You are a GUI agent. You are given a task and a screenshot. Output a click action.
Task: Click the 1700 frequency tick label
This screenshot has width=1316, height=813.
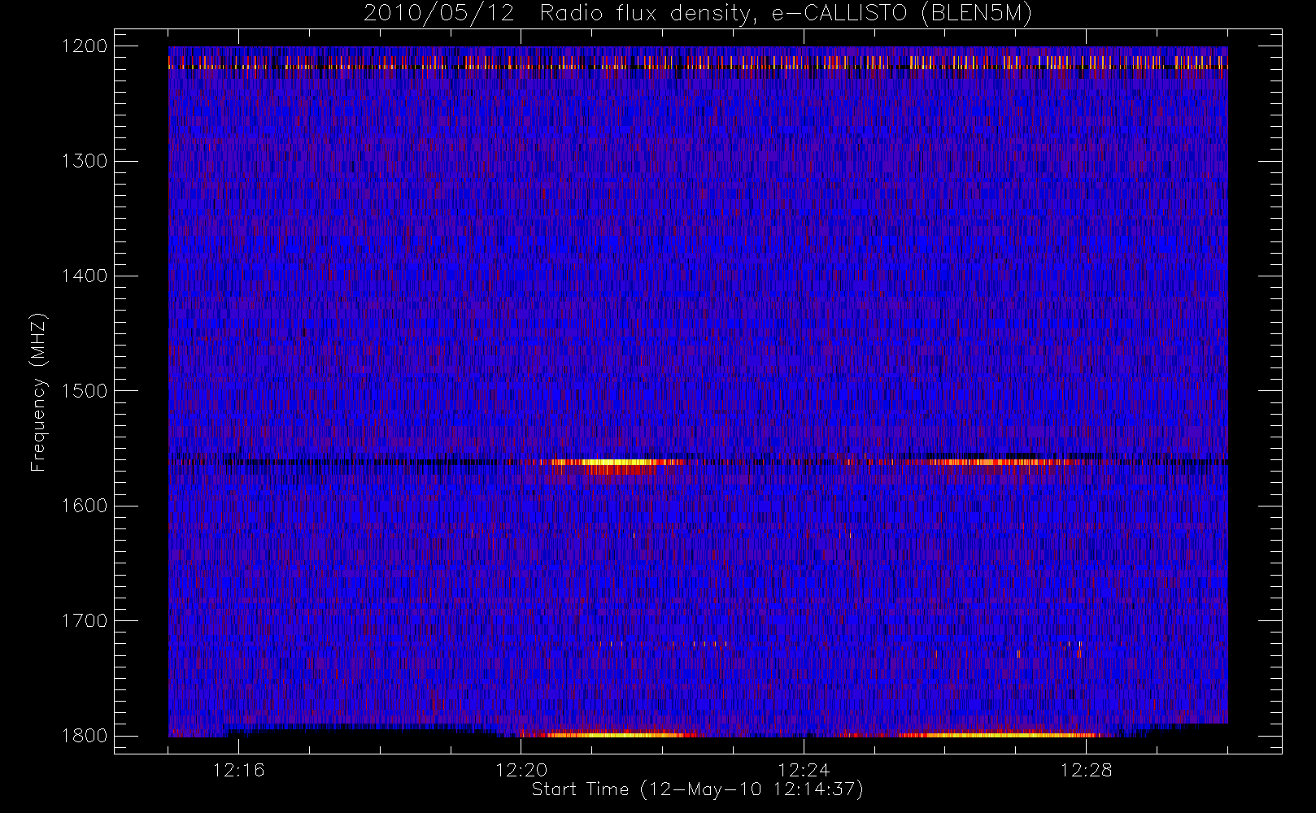pos(85,620)
